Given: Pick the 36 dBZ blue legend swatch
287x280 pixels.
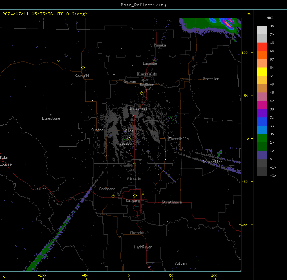Looking at the screenshot, I should pyautogui.click(x=262, y=121).
